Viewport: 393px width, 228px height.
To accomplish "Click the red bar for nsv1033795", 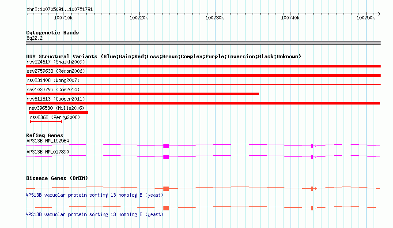I will [143, 94].
